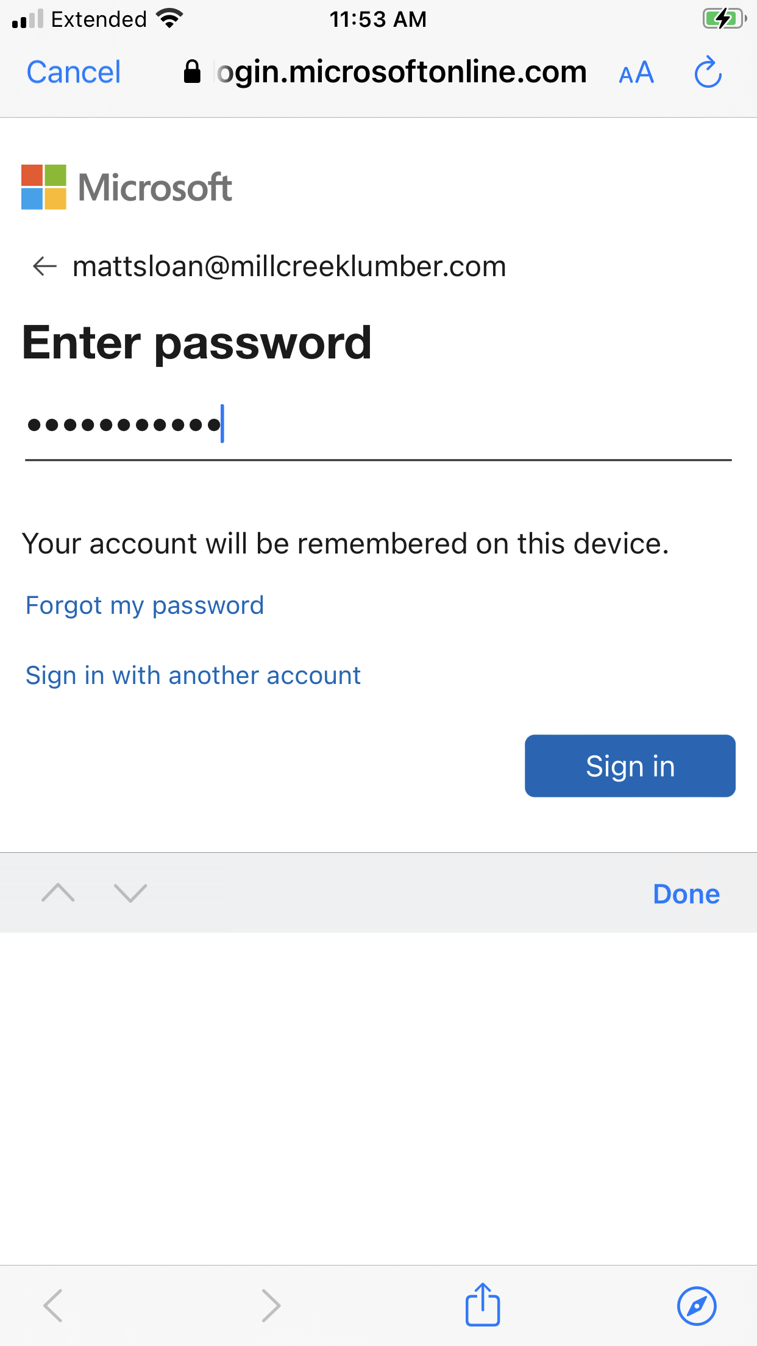Tap the battery charging indicator
Screen dimensions: 757x1346
pos(723,19)
